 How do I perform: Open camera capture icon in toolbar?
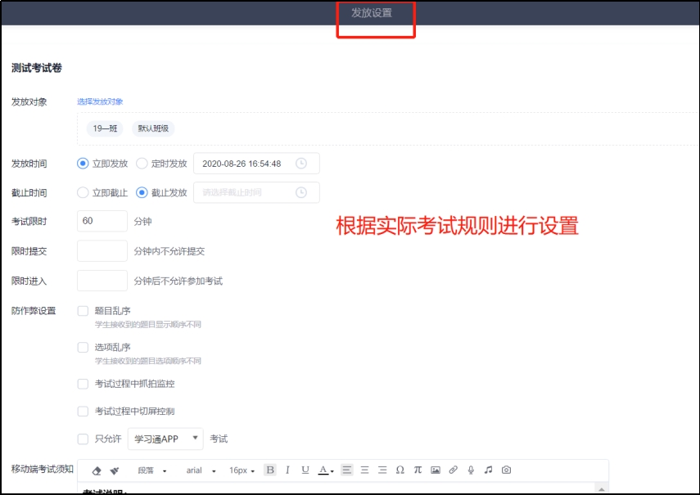[506, 470]
